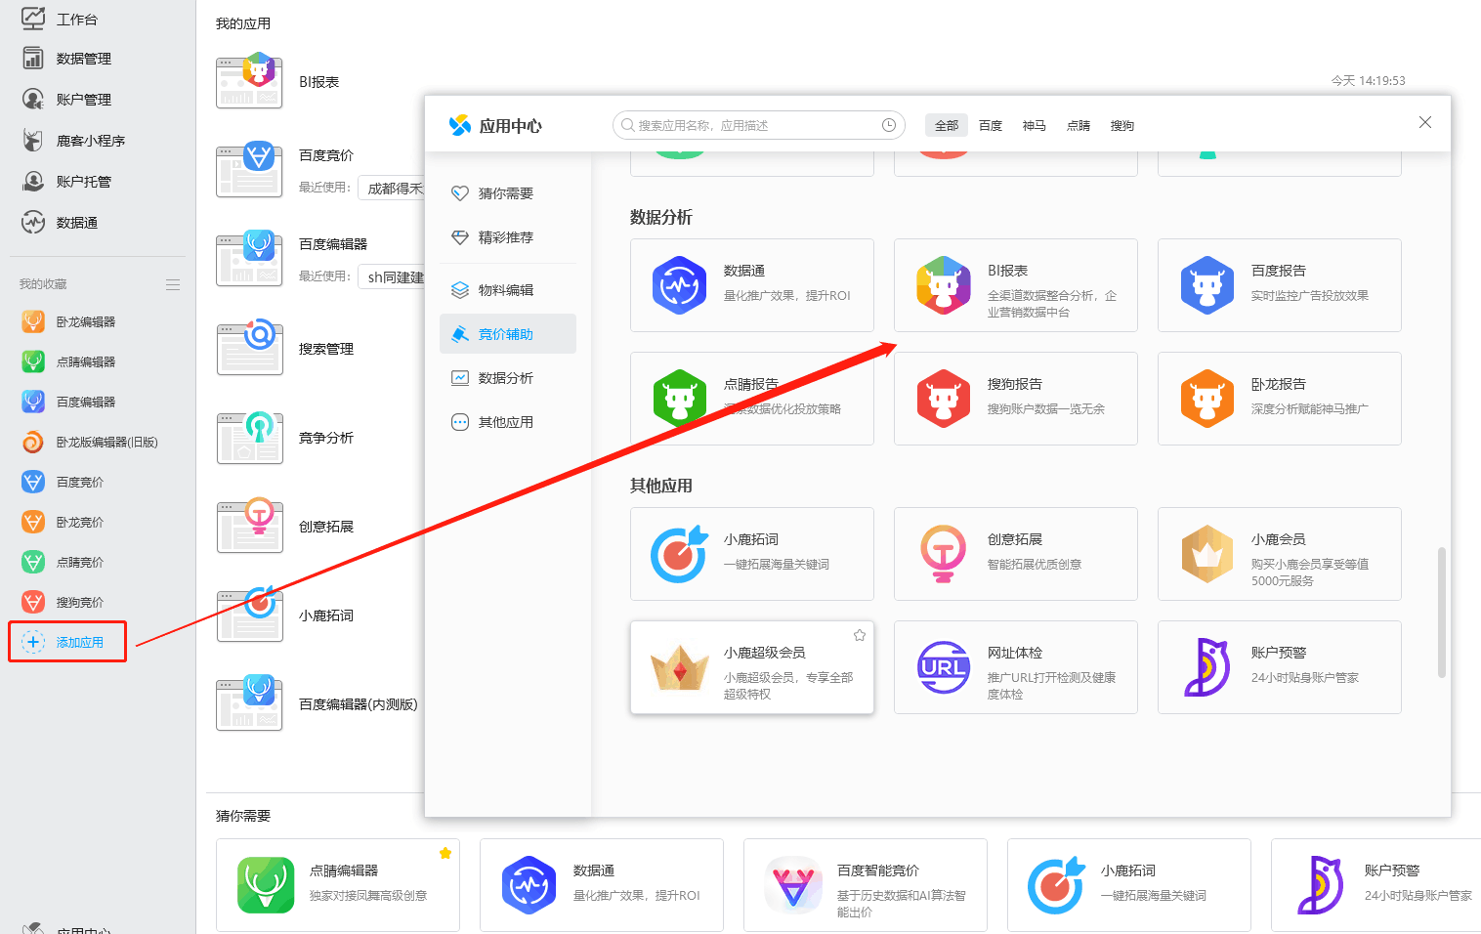Image resolution: width=1481 pixels, height=934 pixels.
Task: Open 点睛竞价 from favorites list
Action: (x=63, y=562)
